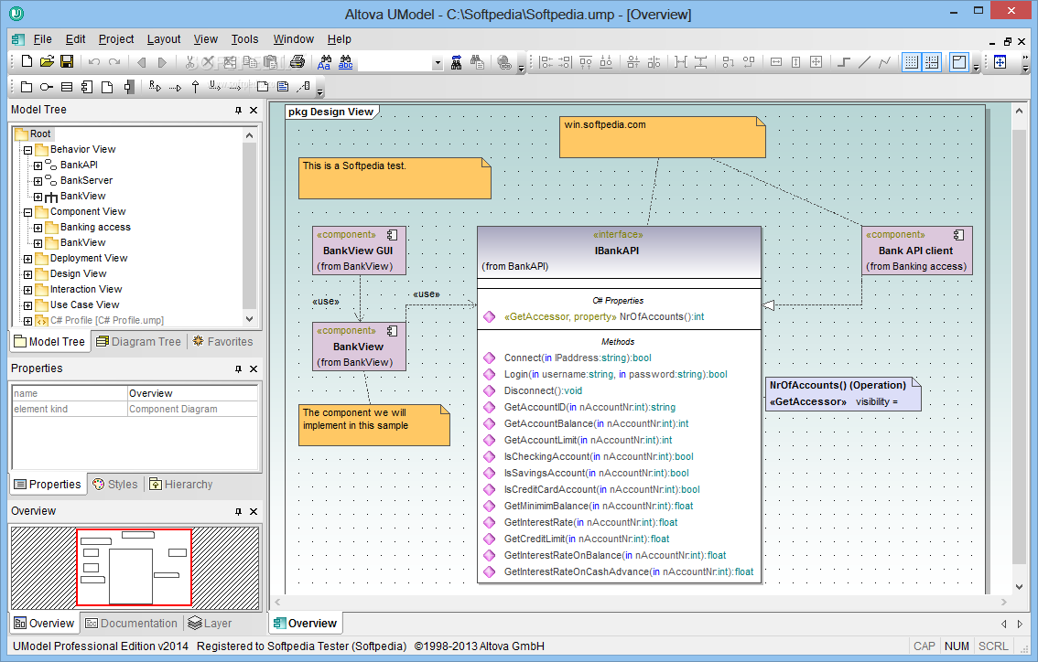Screen dimensions: 1038x662
Task: Select the Generalization up-arrow tool
Action: click(x=195, y=87)
